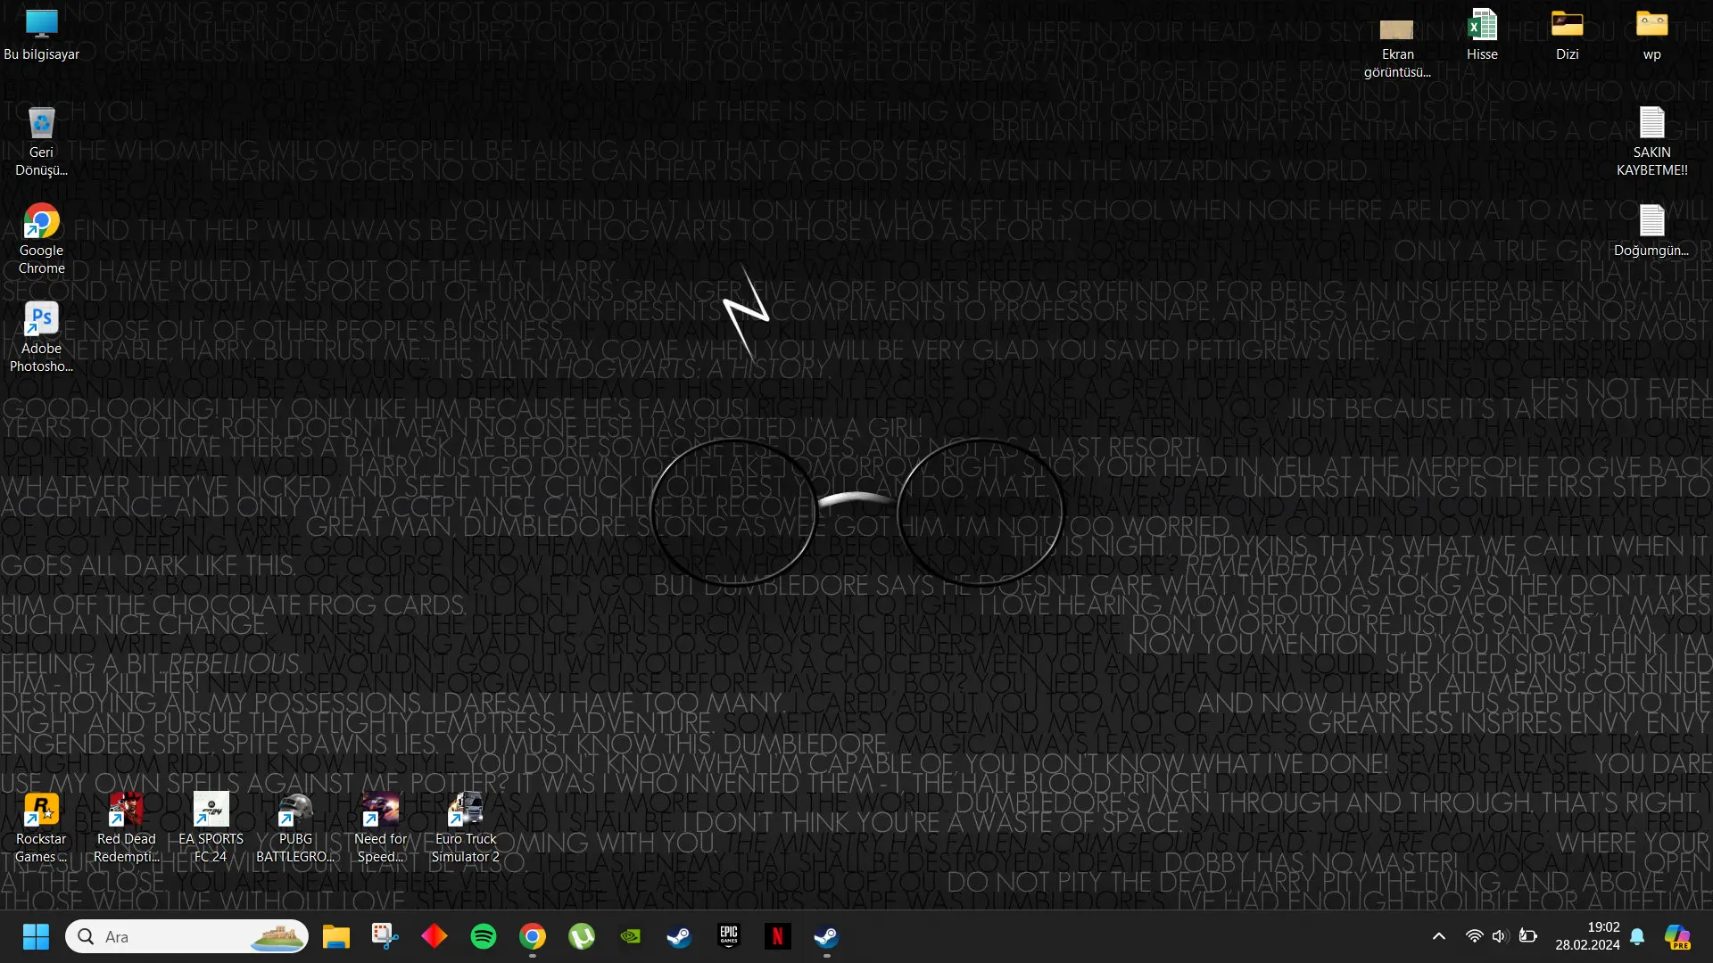Image resolution: width=1713 pixels, height=963 pixels.
Task: Switch to Chrome in the taskbar
Action: (533, 936)
